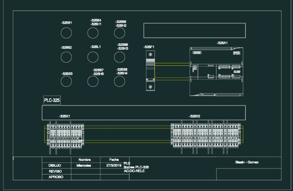Click the APROBO row label
This screenshot has width=293, height=191.
56,177
